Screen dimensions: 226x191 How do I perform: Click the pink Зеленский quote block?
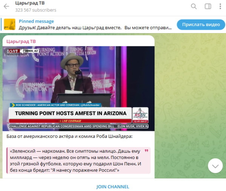pyautogui.click(x=79, y=160)
